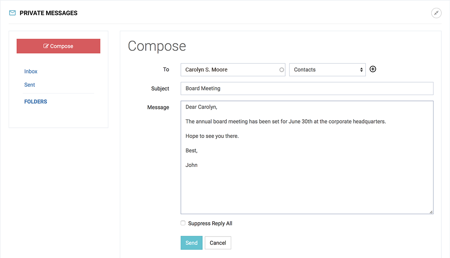
Task: Click the PRIVATE MESSAGES header title
Action: pyautogui.click(x=49, y=13)
